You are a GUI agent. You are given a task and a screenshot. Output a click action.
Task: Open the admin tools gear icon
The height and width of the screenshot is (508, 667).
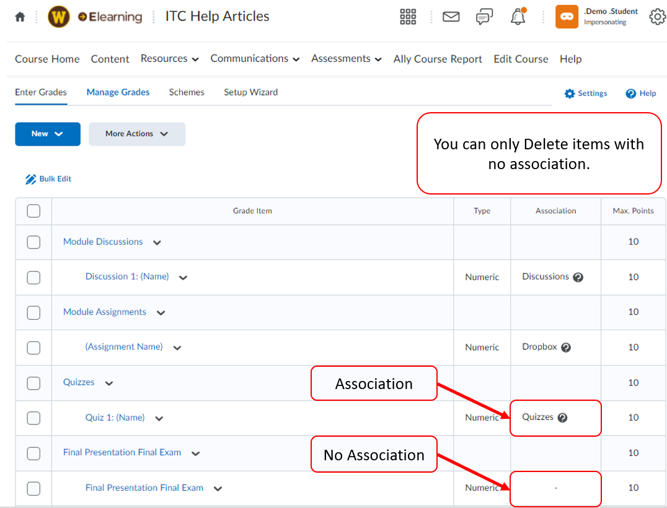pos(657,17)
